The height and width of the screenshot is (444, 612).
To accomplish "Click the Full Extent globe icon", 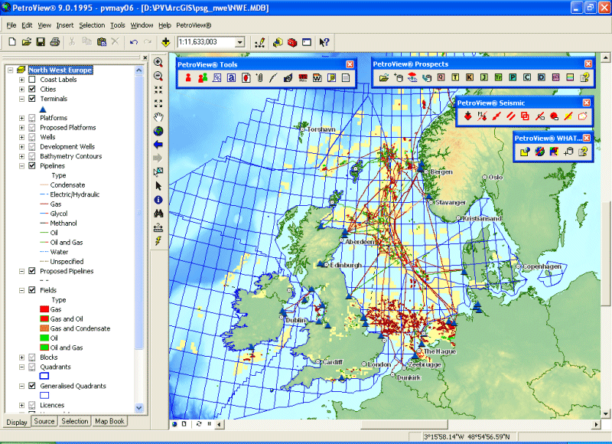I will 158,131.
